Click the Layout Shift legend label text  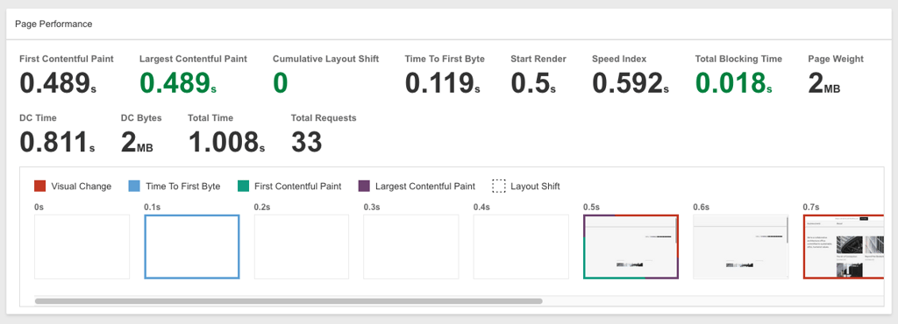click(x=535, y=187)
